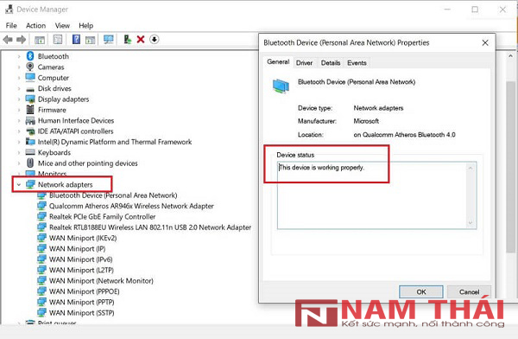Screen dimensions: 518x339
Task: Select Realtek RTL8188EU Wireless LAN adapter
Action: [x=150, y=227]
